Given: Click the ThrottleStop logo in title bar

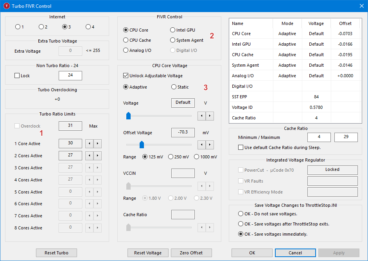Looking at the screenshot, I should [x=7, y=6].
